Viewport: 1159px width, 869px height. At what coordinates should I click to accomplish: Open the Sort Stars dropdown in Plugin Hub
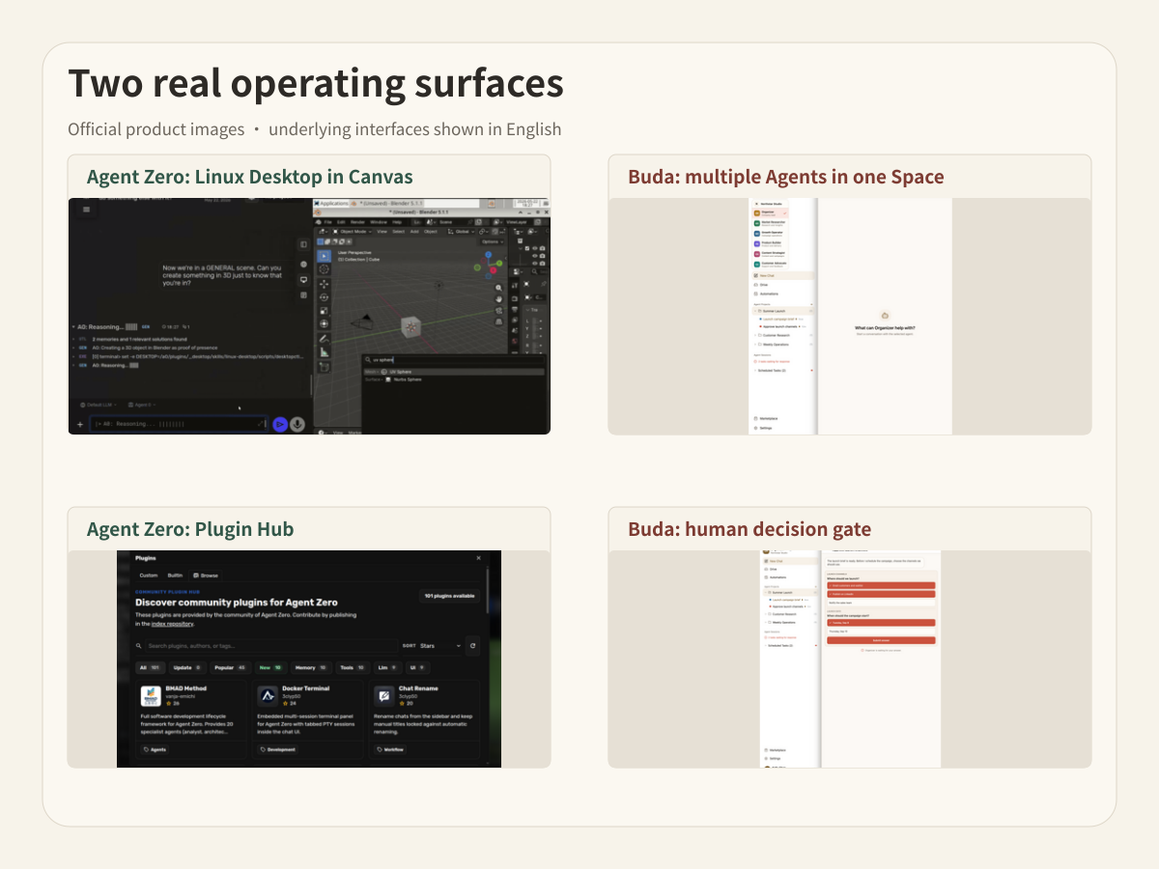441,646
